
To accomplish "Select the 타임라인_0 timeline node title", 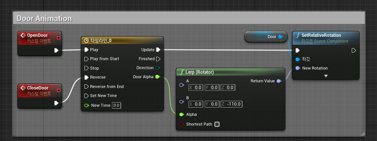I will pos(101,41).
